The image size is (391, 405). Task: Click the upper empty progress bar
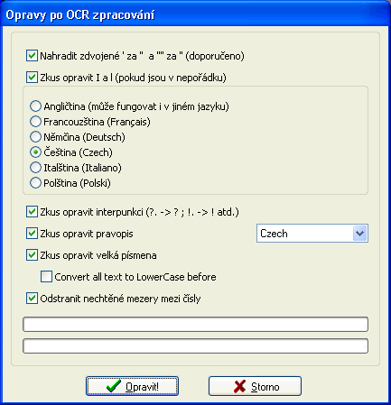pos(195,324)
